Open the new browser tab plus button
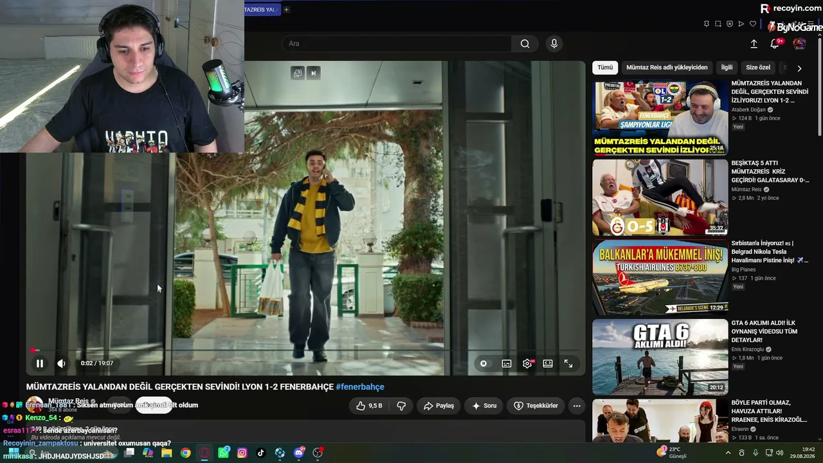This screenshot has width=823, height=463. click(x=286, y=10)
